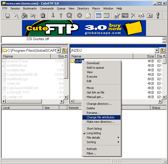The height and width of the screenshot is (164, 168).
Task: Select notes.txt in the local file list
Action: (13, 83)
